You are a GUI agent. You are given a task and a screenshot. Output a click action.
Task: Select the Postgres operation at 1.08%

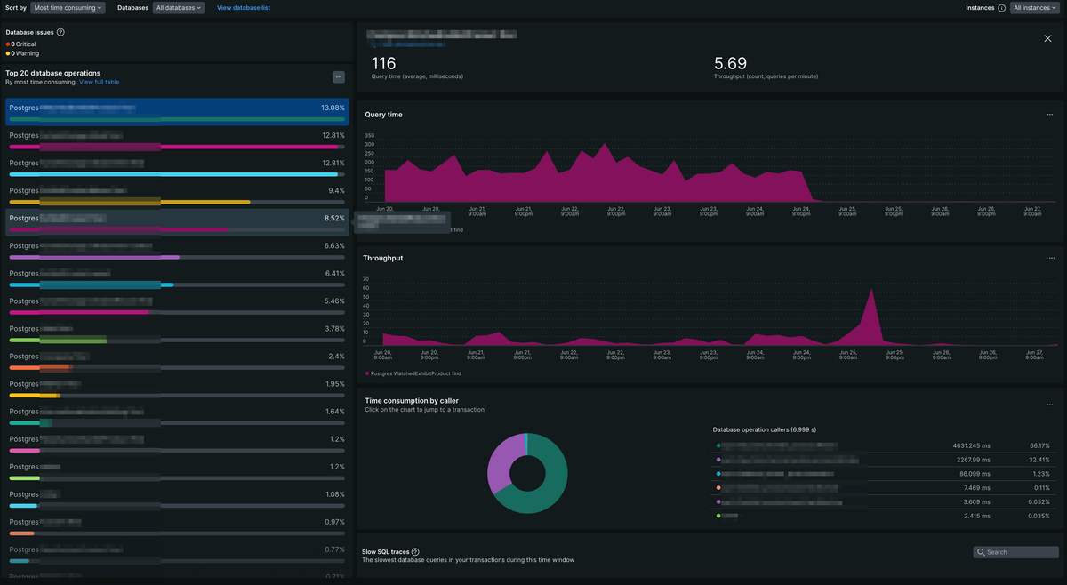[x=177, y=498]
